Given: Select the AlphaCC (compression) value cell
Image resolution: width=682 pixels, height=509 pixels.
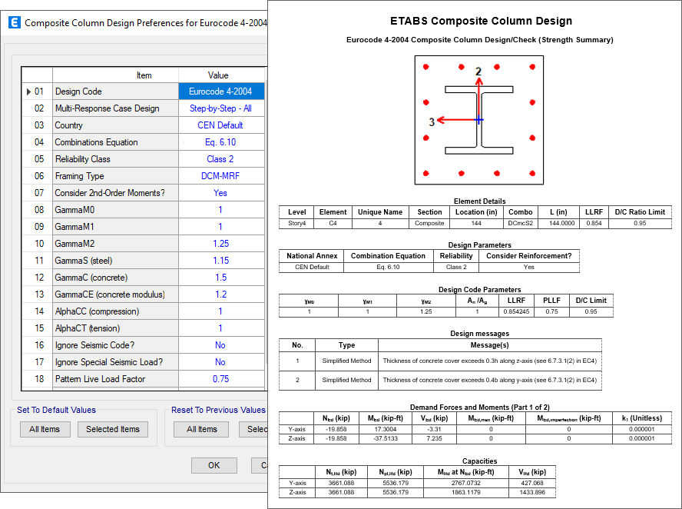Looking at the screenshot, I should click(x=221, y=311).
